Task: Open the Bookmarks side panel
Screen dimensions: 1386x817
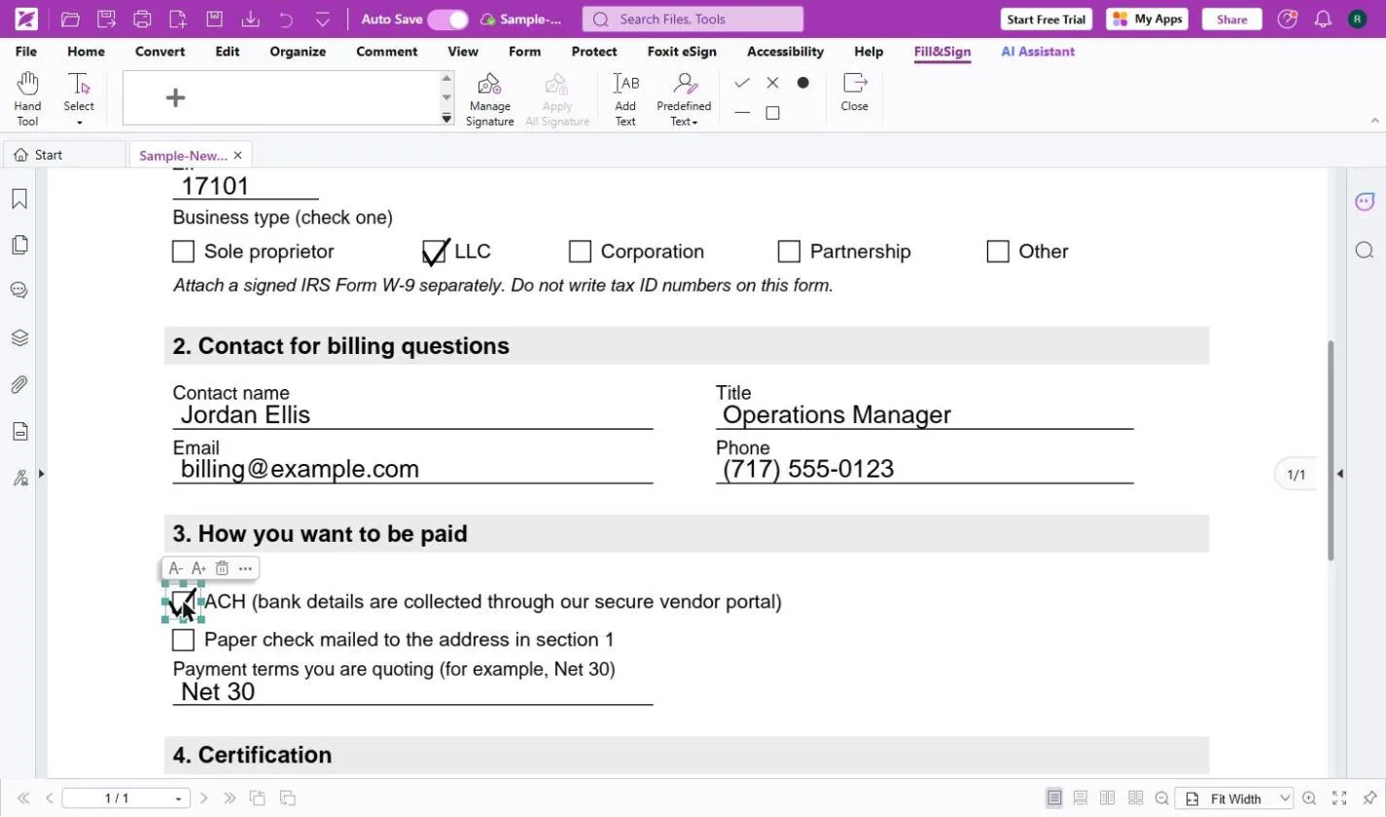Action: point(19,198)
